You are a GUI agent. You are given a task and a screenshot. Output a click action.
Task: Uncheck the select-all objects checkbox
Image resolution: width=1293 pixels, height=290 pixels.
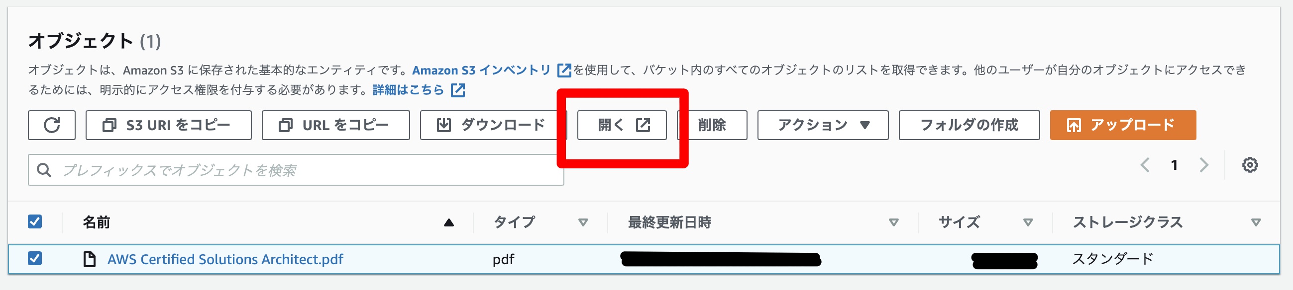pos(34,221)
